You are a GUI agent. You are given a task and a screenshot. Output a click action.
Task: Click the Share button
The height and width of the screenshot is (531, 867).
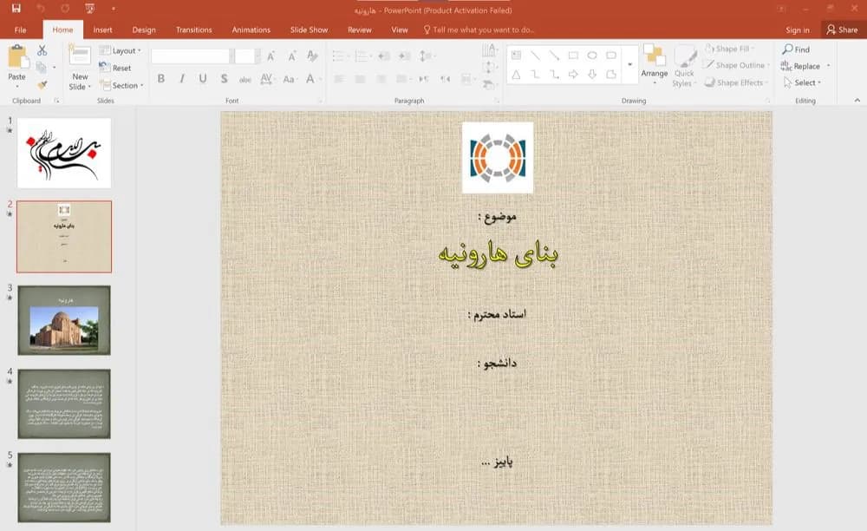coord(842,29)
